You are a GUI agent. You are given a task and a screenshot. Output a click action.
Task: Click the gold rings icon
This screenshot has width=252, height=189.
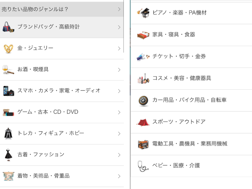pos(9,49)
